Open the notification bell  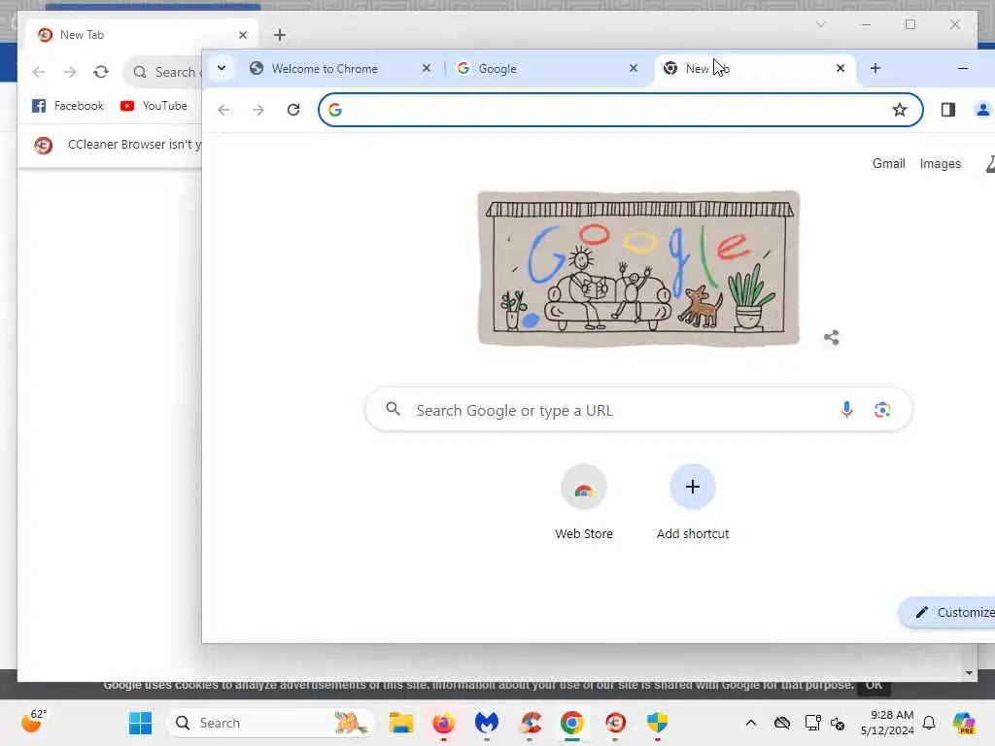(929, 723)
